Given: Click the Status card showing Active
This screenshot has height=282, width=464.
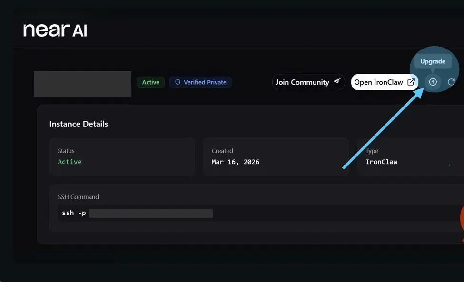Looking at the screenshot, I should coord(122,156).
